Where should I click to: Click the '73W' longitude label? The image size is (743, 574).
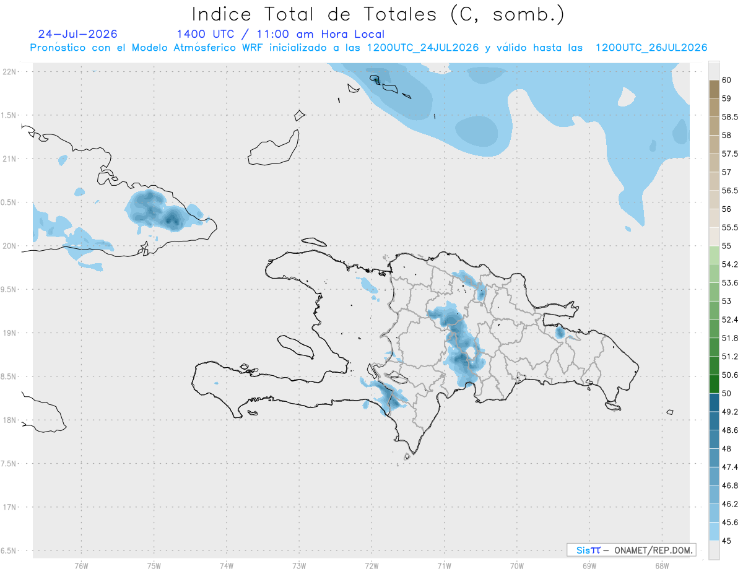pyautogui.click(x=299, y=566)
